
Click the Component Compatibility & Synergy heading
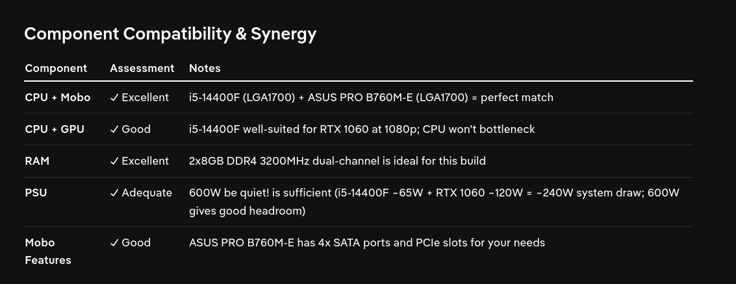tap(170, 34)
